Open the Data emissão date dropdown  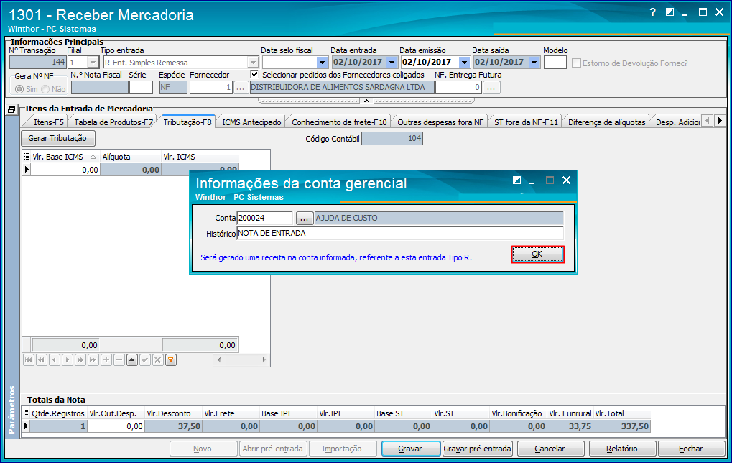464,62
